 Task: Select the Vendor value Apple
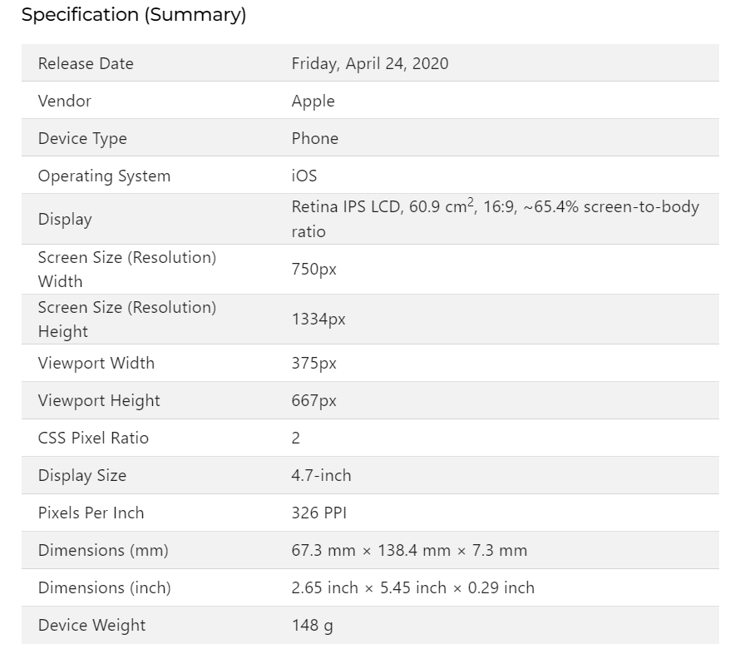313,101
